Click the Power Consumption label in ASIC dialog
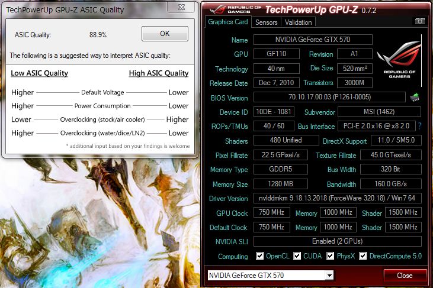The width and height of the screenshot is (433, 288). point(102,106)
